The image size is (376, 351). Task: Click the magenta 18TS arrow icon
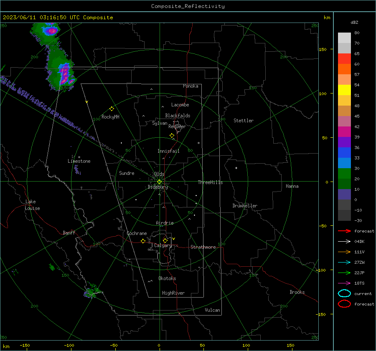[344, 283]
